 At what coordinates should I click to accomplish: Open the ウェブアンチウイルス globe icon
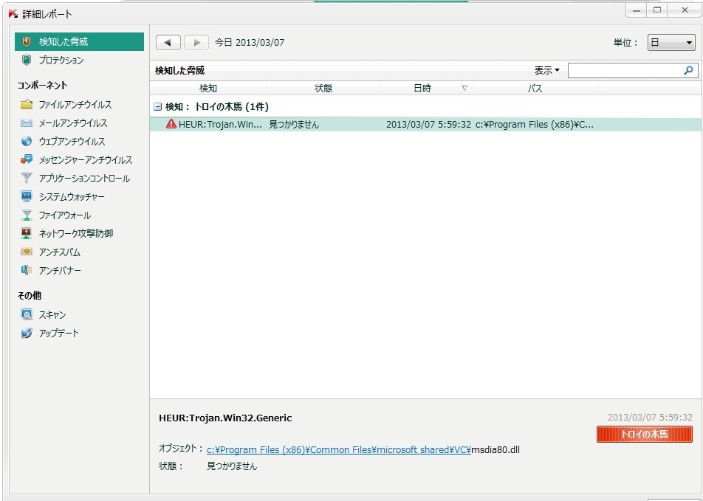pos(27,142)
